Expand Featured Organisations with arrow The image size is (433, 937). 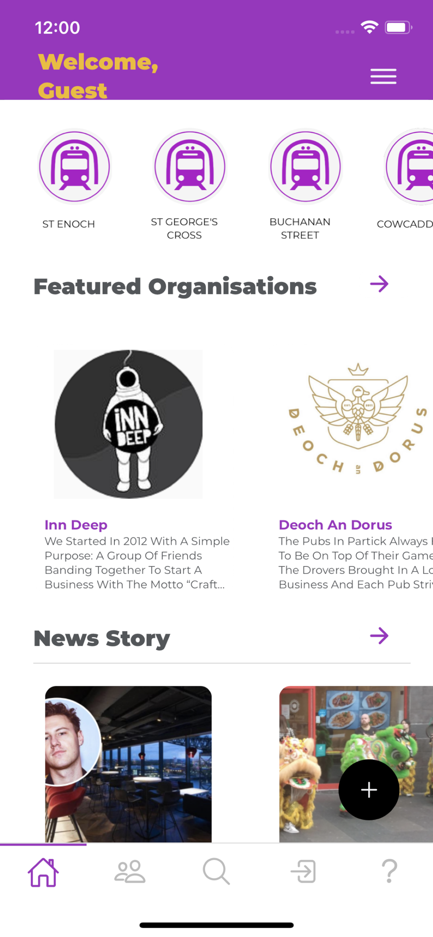[x=379, y=284]
